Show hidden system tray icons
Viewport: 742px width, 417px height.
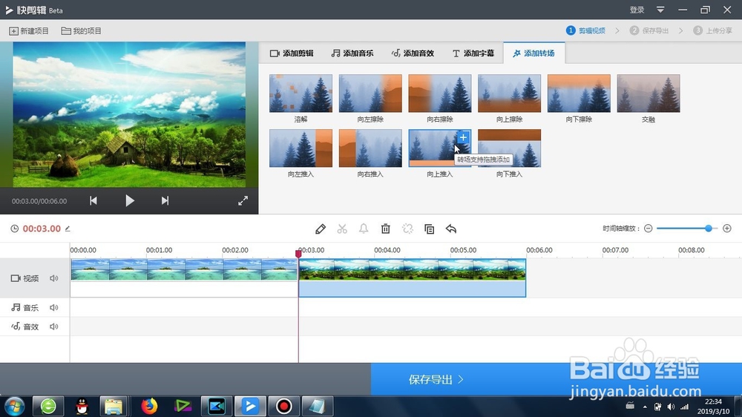pyautogui.click(x=645, y=407)
